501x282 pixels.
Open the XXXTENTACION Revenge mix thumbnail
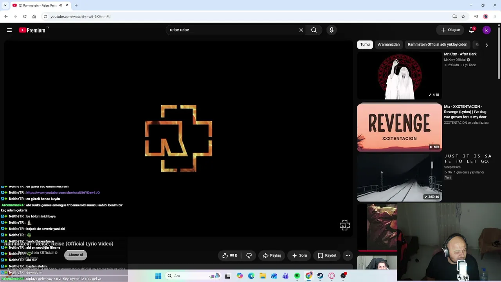pyautogui.click(x=399, y=128)
